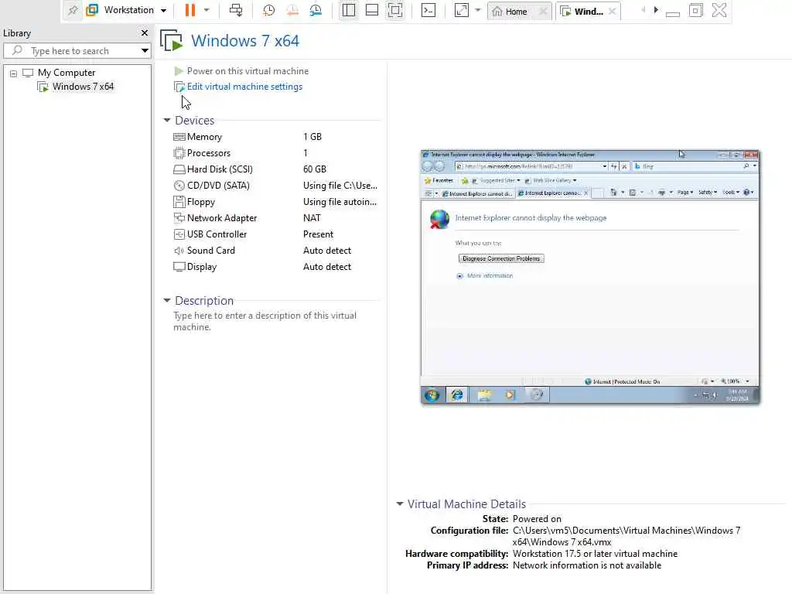Screen dimensions: 792x594
Task: Select Windows 7 x64 in library tree
Action: click(83, 87)
